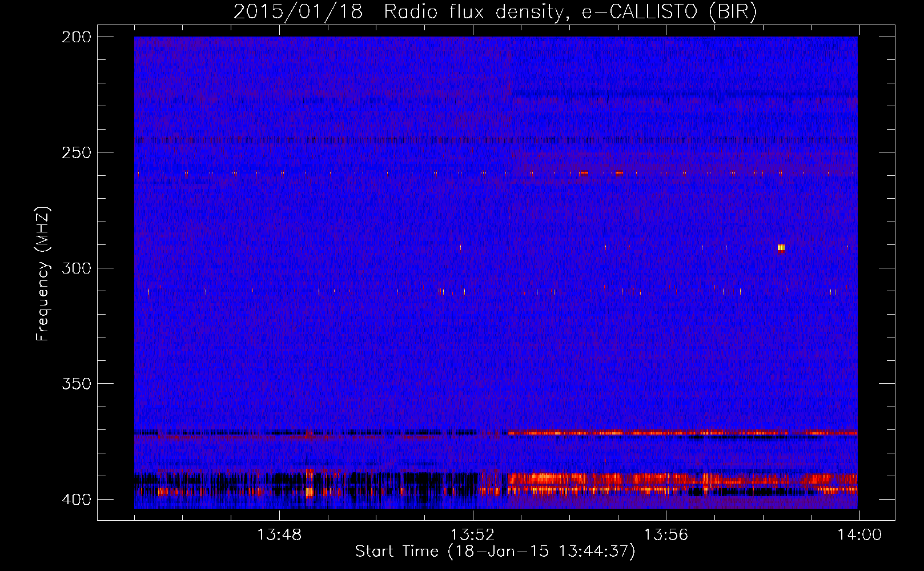Click the 400 frequency tick label
Viewport: 924px width, 571px height.
tap(77, 500)
